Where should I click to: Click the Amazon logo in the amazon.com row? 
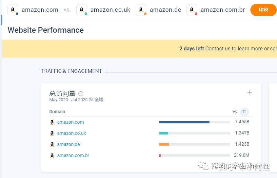click(52, 122)
